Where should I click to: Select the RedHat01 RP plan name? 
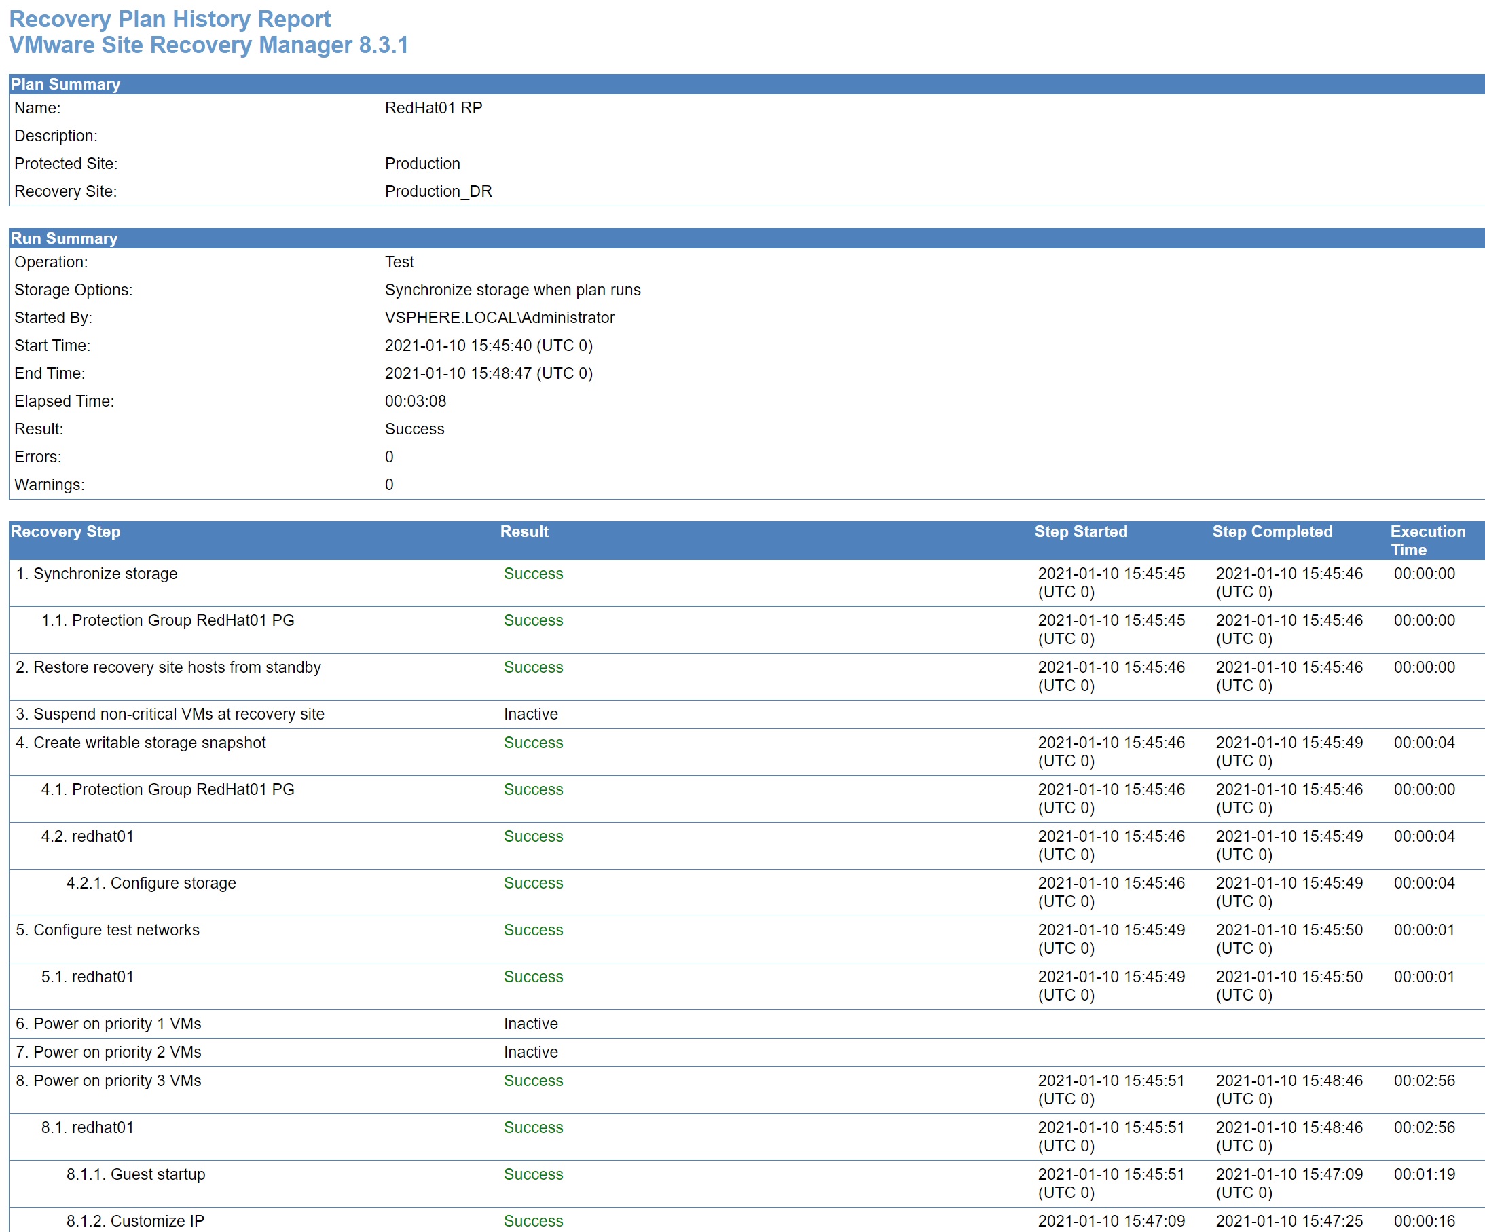coord(433,108)
